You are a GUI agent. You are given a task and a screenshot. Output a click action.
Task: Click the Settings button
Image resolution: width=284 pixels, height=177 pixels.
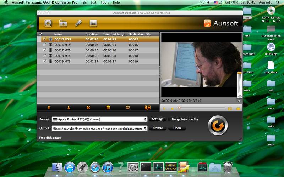158,119
